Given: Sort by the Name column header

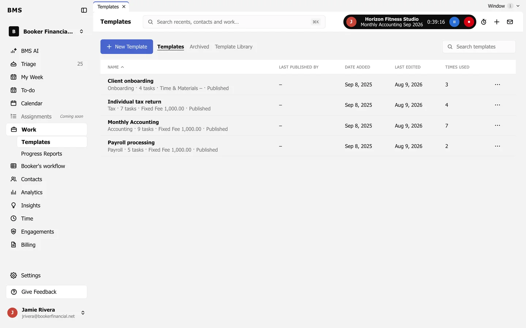Looking at the screenshot, I should click(116, 67).
